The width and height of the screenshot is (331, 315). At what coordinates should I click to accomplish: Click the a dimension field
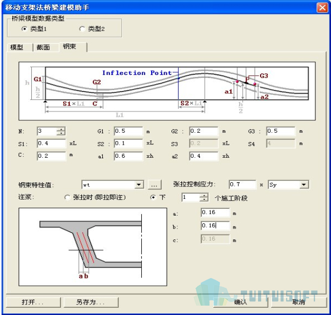pos(215,212)
